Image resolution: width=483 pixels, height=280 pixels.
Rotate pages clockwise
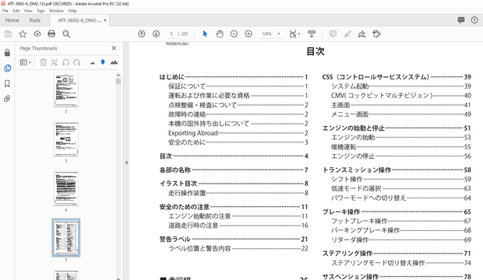click(x=76, y=62)
